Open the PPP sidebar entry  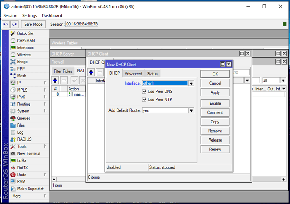coord(21,69)
